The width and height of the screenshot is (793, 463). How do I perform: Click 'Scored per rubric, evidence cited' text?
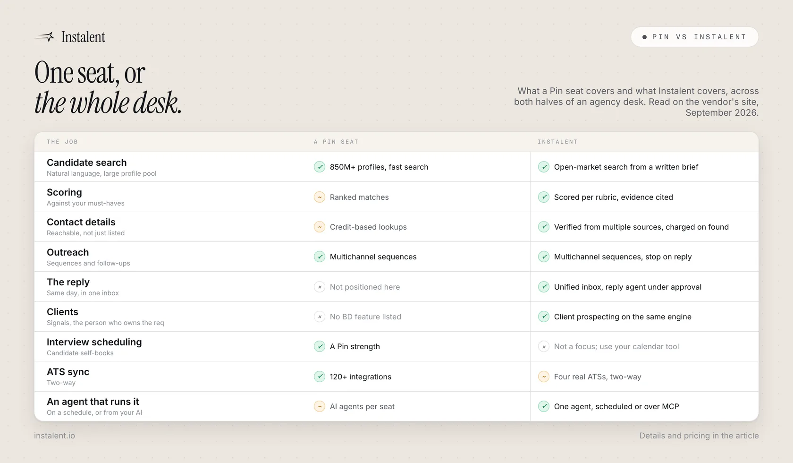pos(614,197)
